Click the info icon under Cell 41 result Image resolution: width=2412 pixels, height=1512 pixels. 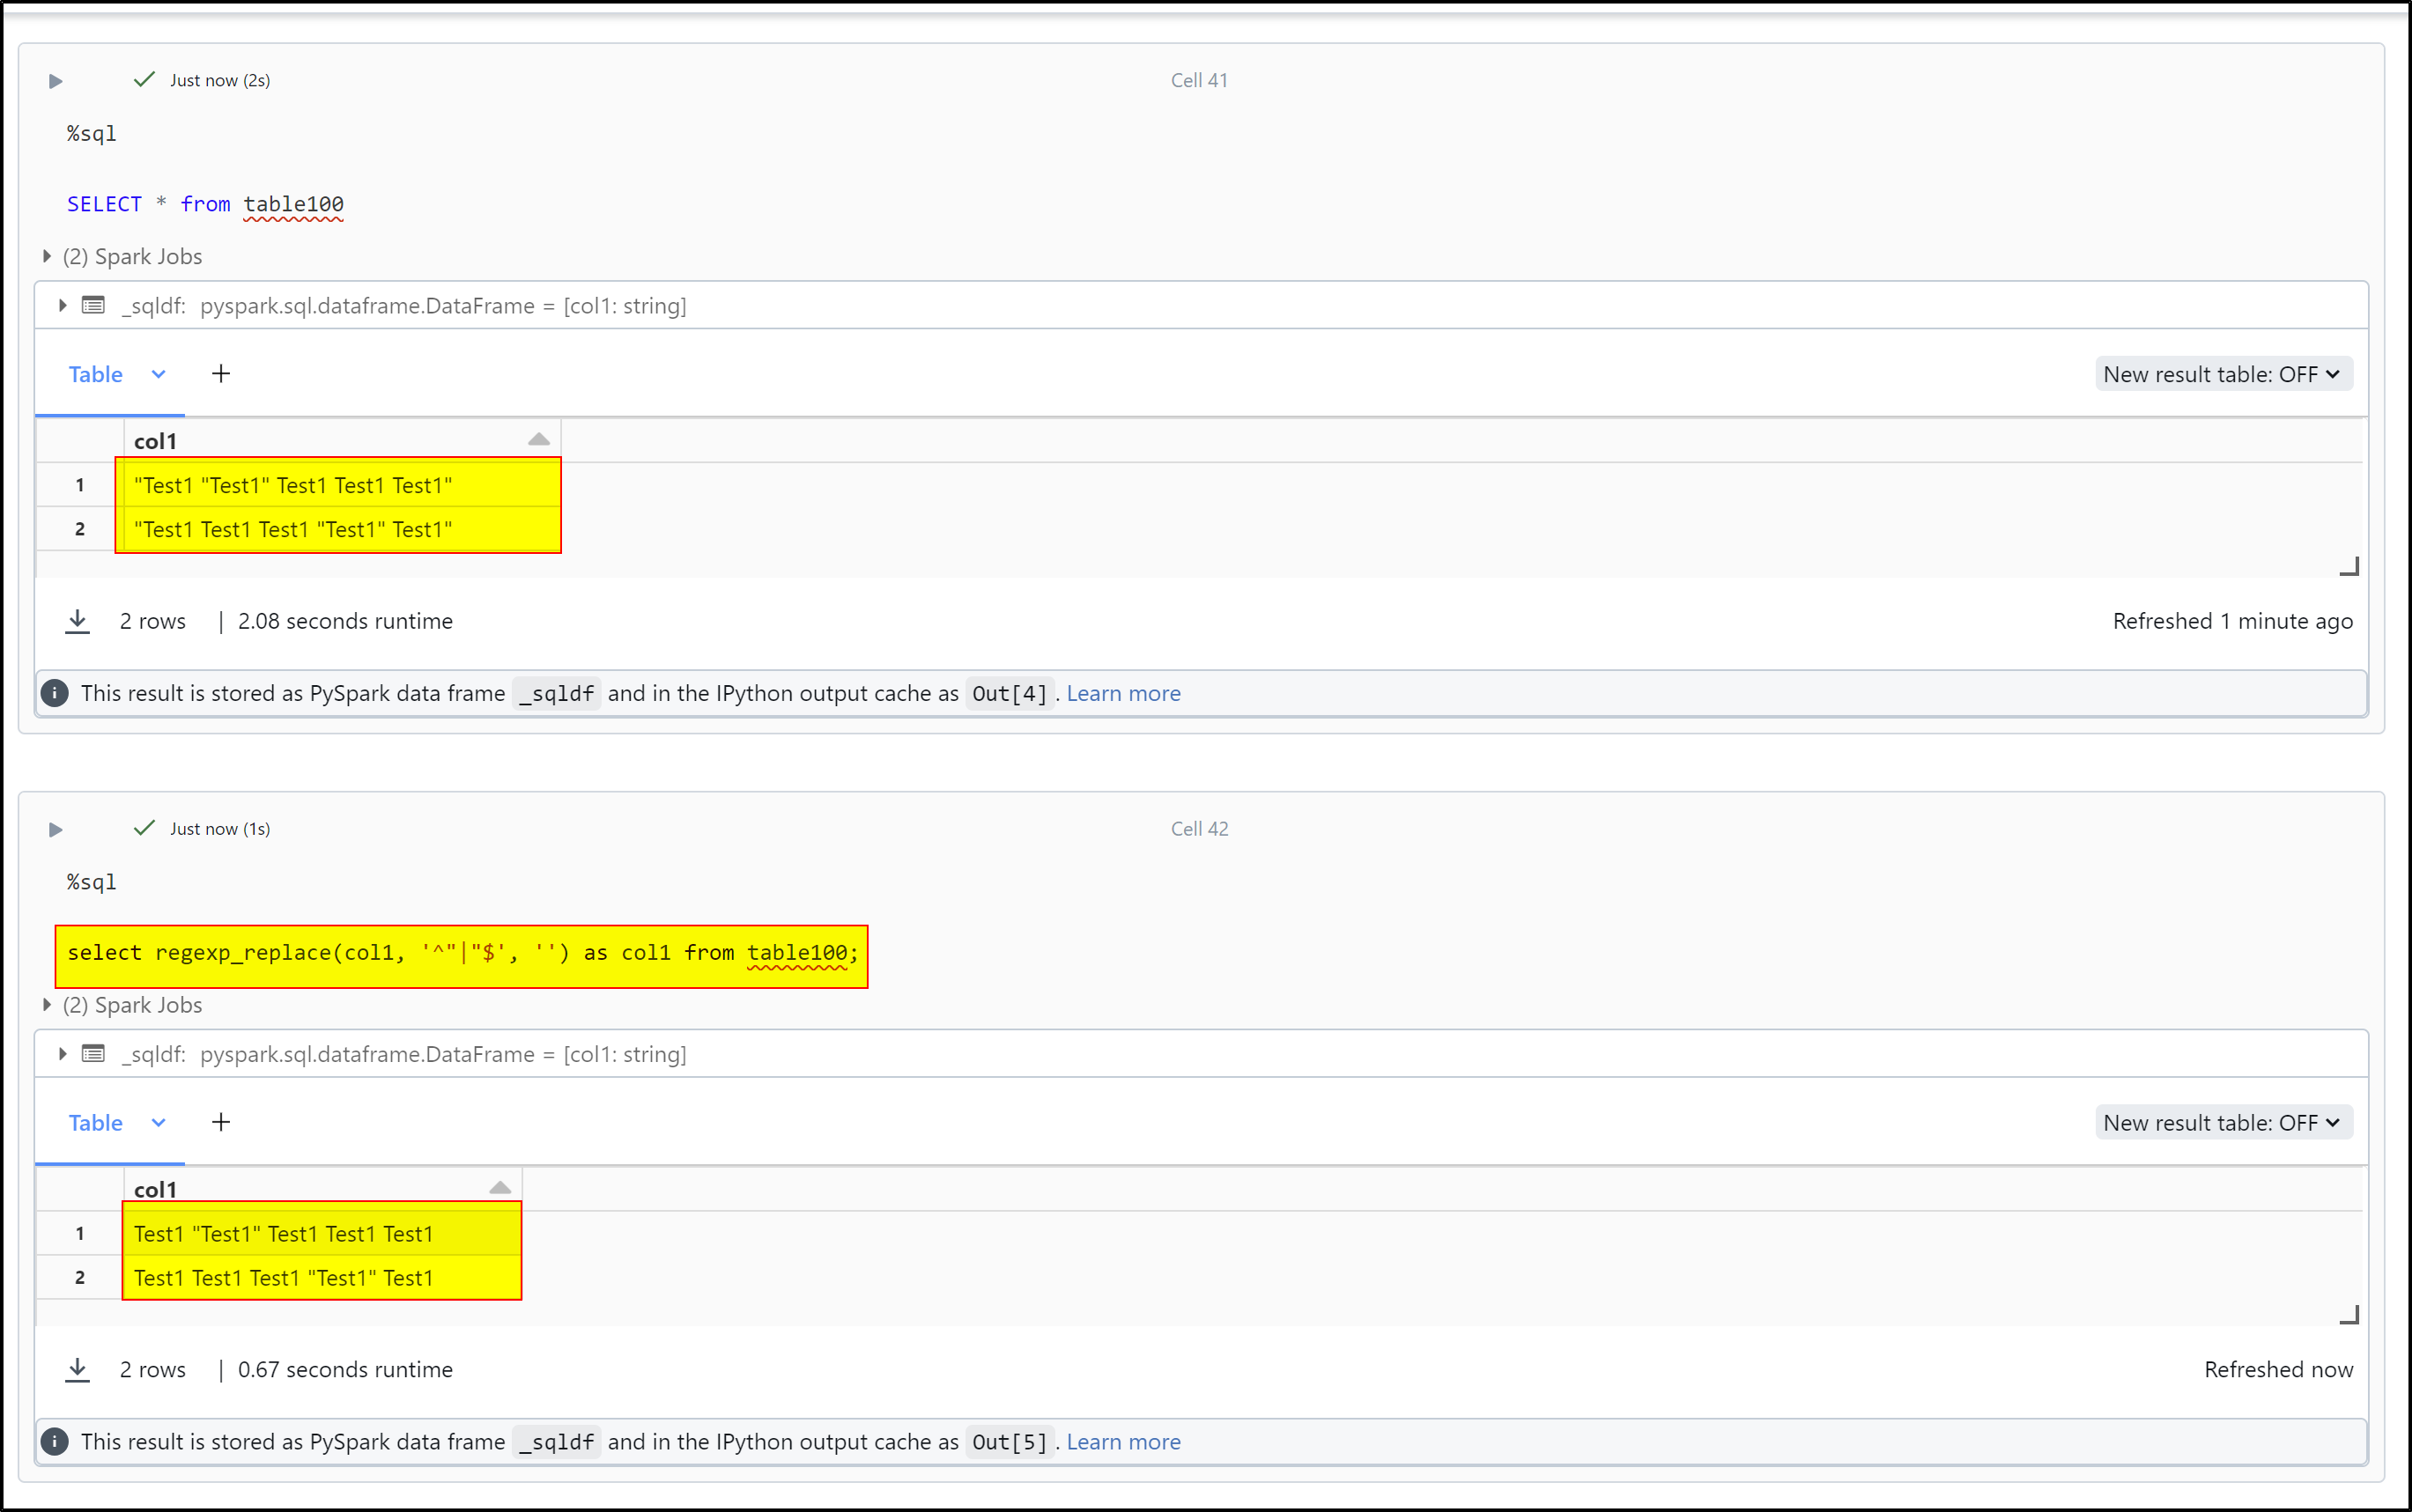pos(55,693)
